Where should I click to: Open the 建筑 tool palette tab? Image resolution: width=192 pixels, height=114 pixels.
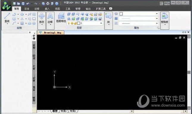coord(34,46)
